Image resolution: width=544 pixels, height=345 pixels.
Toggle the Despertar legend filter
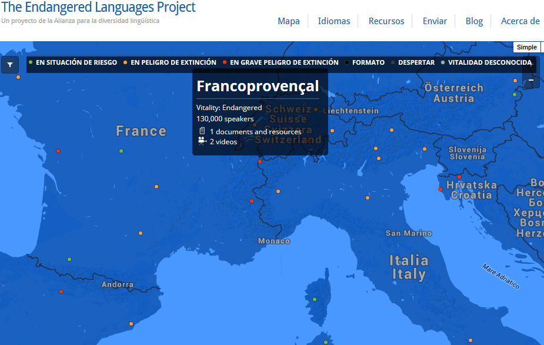(412, 62)
